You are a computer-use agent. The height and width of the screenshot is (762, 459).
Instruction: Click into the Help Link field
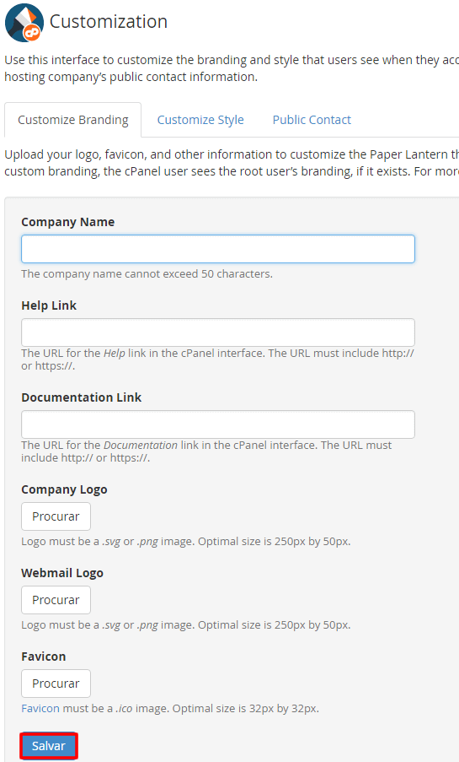[218, 332]
